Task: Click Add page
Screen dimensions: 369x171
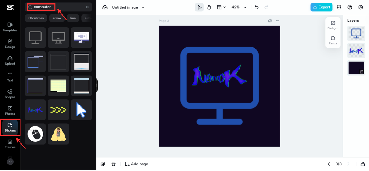Action: tap(137, 164)
